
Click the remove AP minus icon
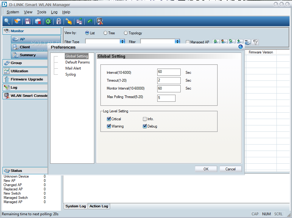(x=248, y=42)
